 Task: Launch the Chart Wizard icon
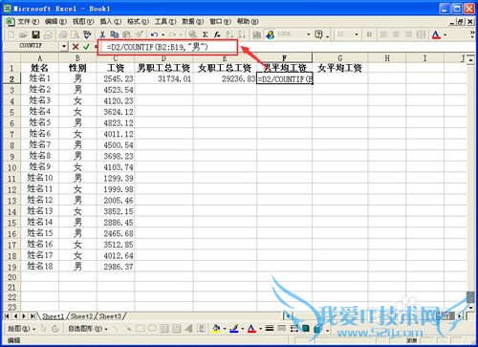tap(257, 34)
